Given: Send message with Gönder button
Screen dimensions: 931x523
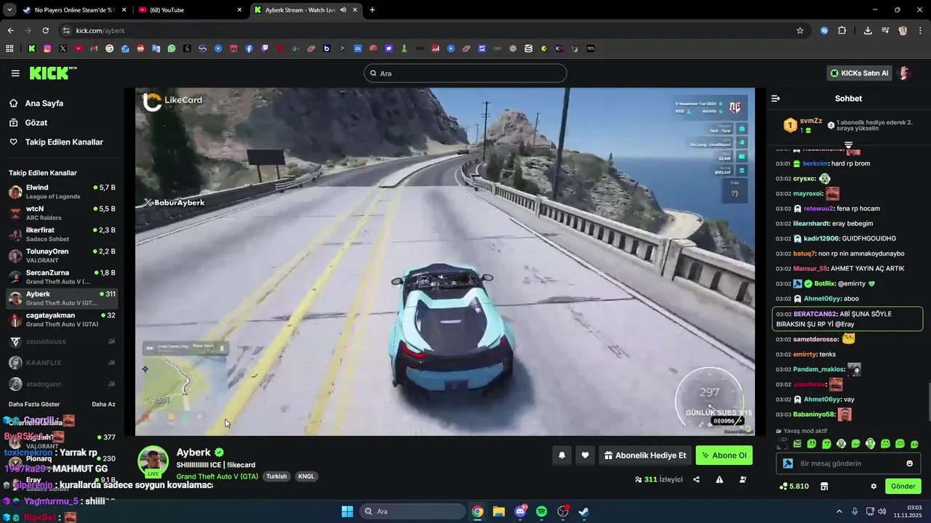Looking at the screenshot, I should [x=903, y=486].
